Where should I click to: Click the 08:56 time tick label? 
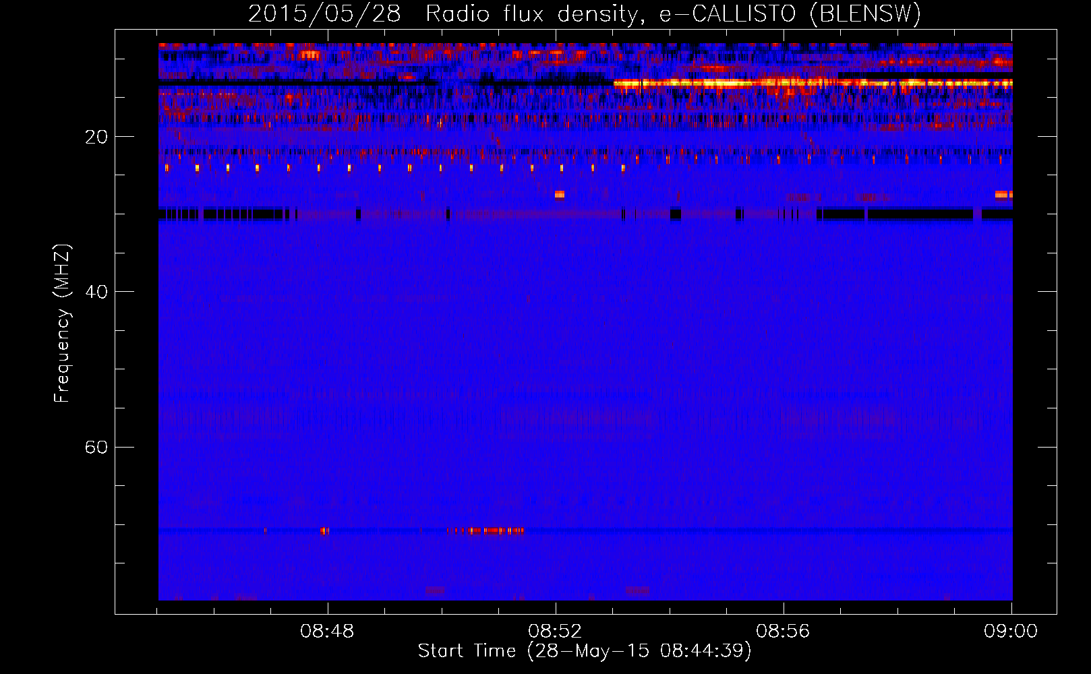point(783,632)
